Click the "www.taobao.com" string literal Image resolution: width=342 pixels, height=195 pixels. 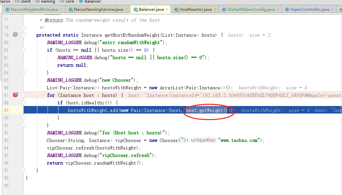[240, 140]
